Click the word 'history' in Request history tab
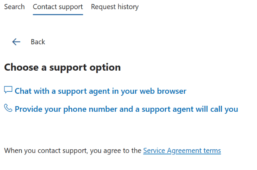The image size is (257, 170). pyautogui.click(x=128, y=7)
